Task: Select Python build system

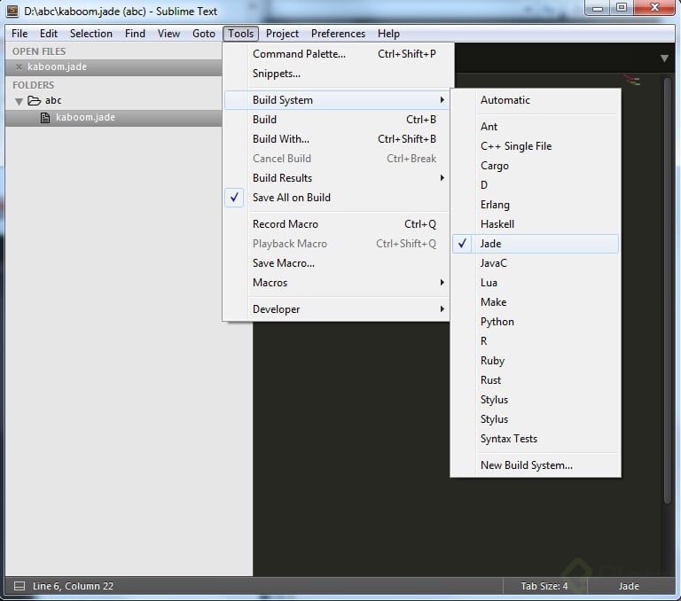Action: 536,322
